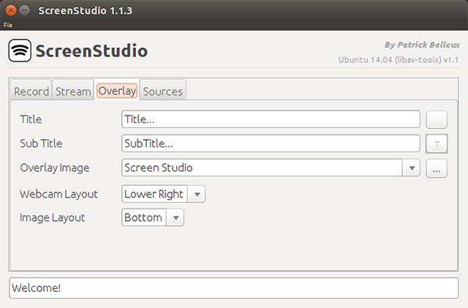Click the blank button beside Title field
468x308 pixels.
click(x=437, y=119)
